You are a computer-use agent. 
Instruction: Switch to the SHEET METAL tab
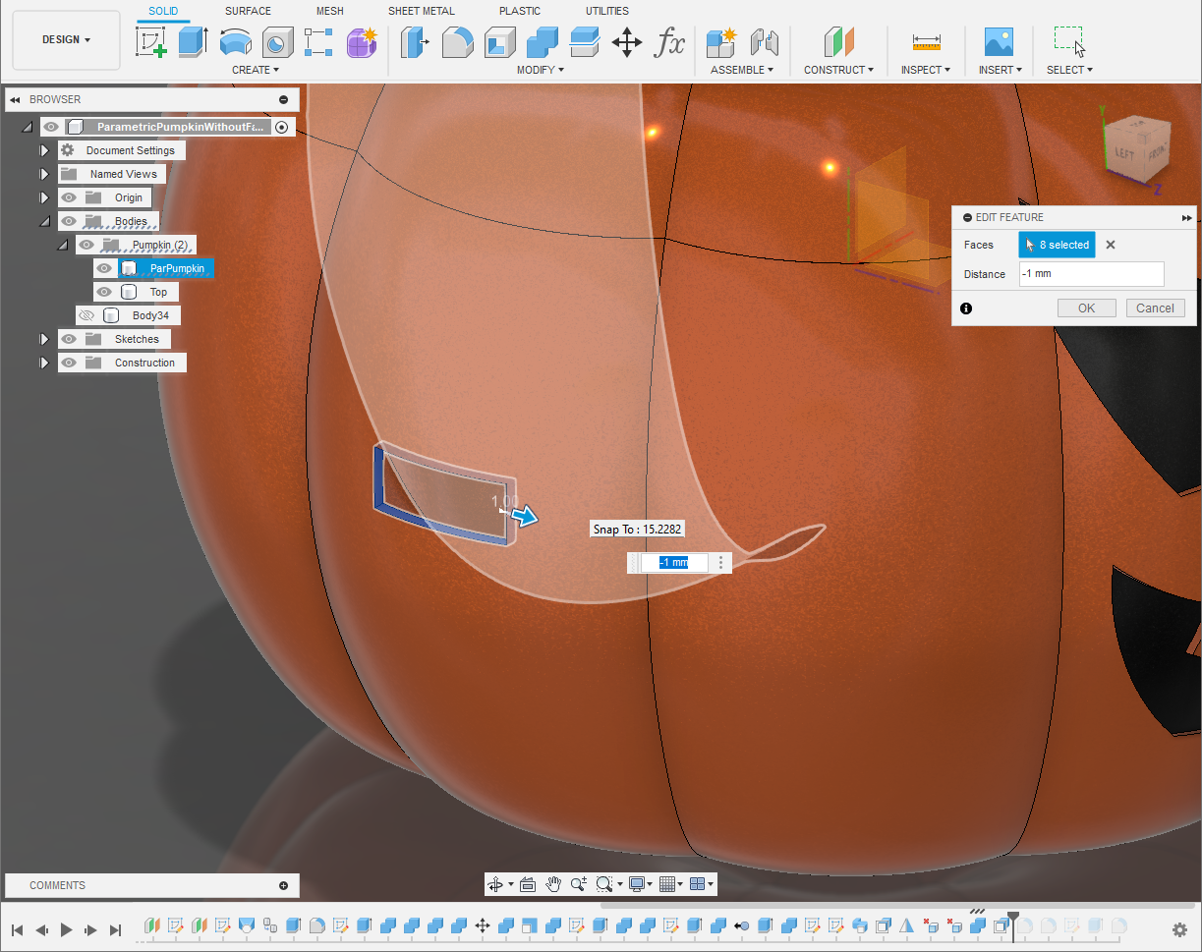(x=421, y=11)
